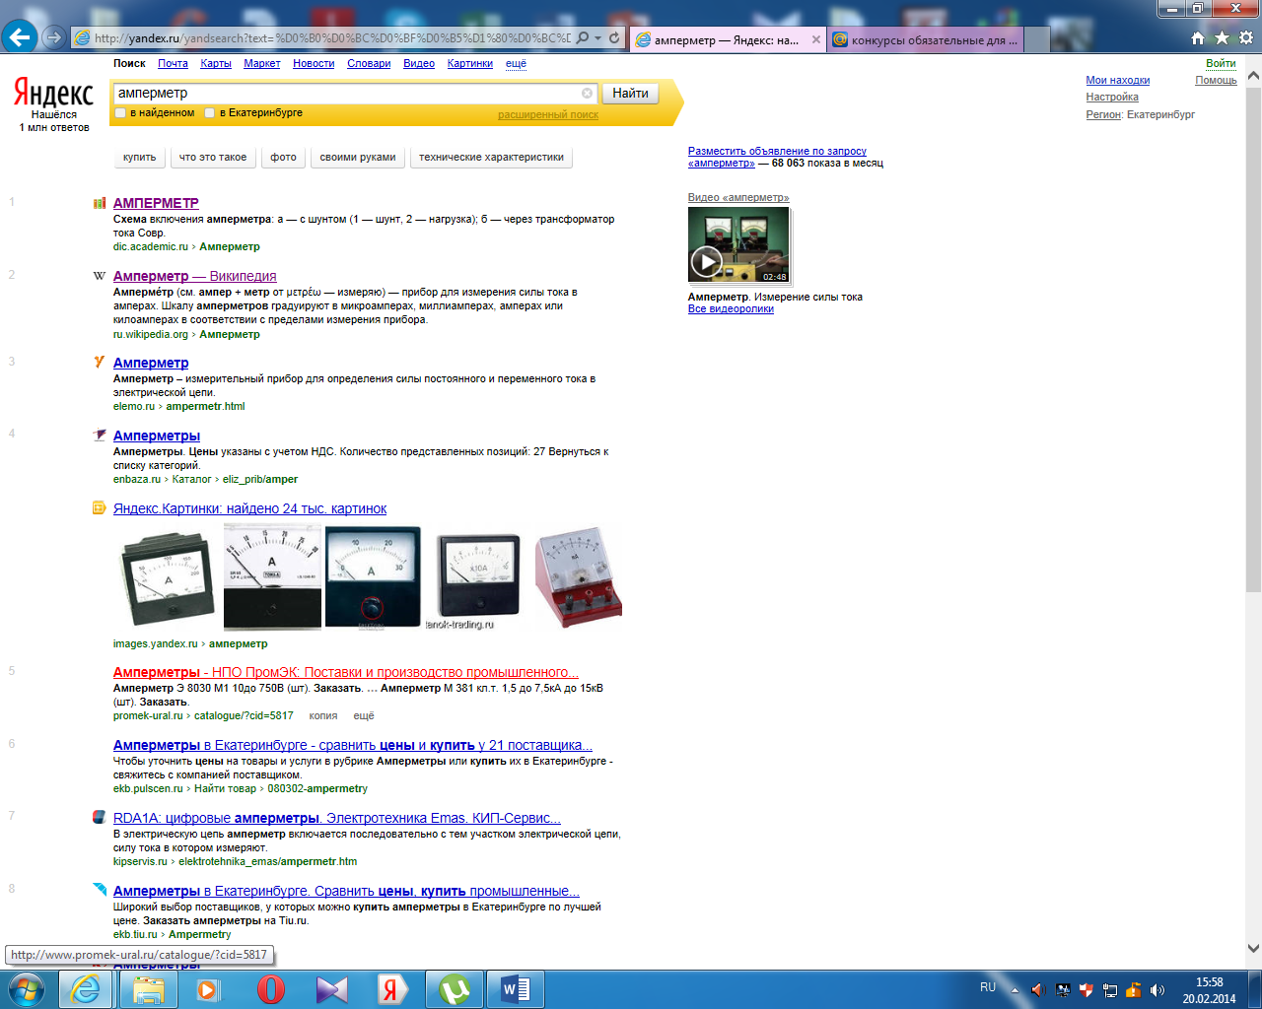This screenshot has height=1009, width=1262.
Task: Open the «Мои находки» link
Action: tap(1118, 81)
